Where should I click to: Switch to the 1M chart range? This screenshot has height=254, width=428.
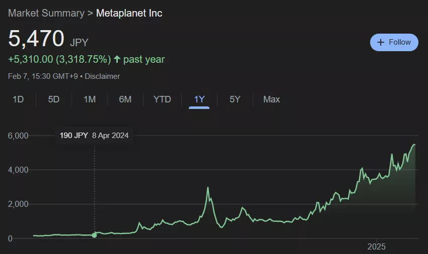[90, 99]
